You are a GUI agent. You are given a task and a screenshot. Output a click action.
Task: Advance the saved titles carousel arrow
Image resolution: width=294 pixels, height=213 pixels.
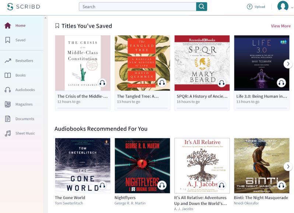tap(288, 64)
